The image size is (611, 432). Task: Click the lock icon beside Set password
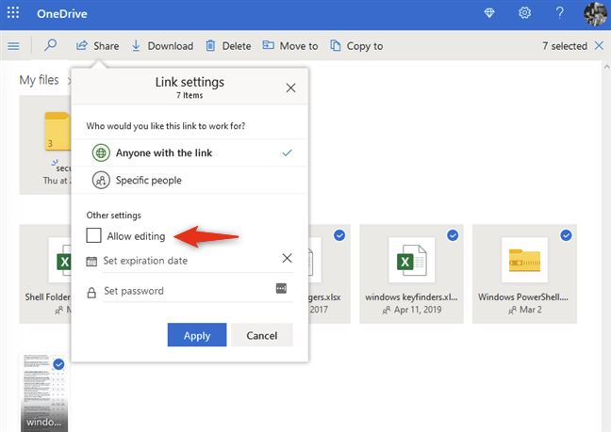tap(91, 293)
